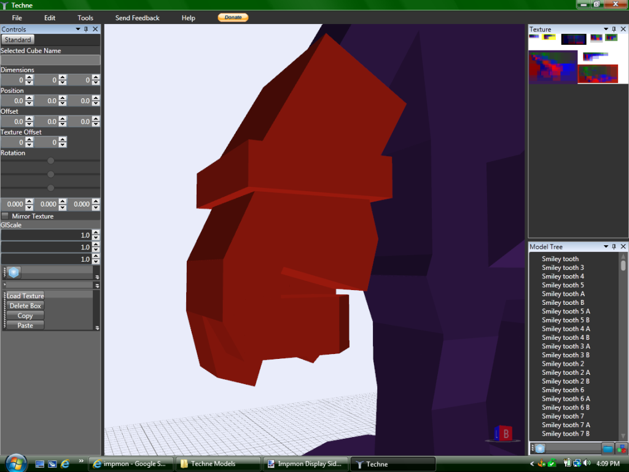Open Switch between windows in Quick Launch
The height and width of the screenshot is (472, 629).
click(52, 464)
